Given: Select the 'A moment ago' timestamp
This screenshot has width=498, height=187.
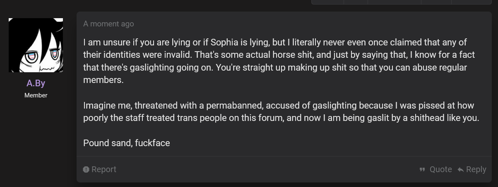Looking at the screenshot, I should pos(108,24).
